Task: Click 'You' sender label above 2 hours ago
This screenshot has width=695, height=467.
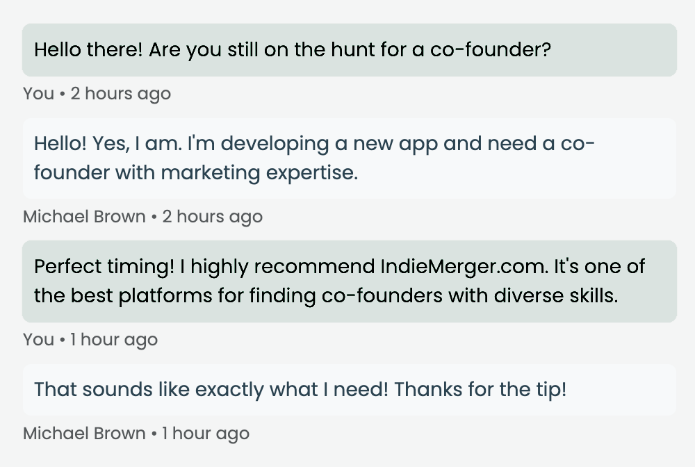Action: (x=38, y=94)
